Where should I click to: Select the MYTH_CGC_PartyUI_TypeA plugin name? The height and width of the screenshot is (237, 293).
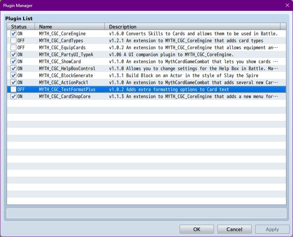(66, 54)
